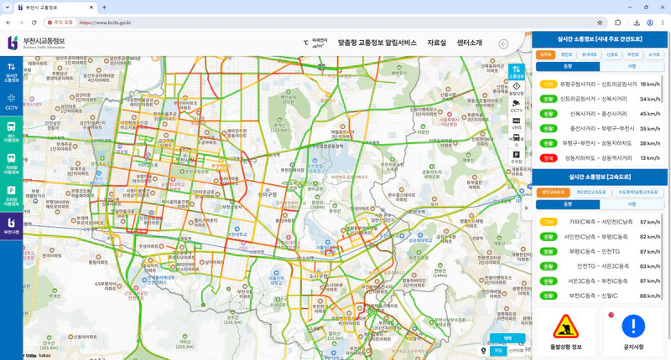Click the 부천시교통정보 logo
The image size is (671, 360).
pos(36,43)
